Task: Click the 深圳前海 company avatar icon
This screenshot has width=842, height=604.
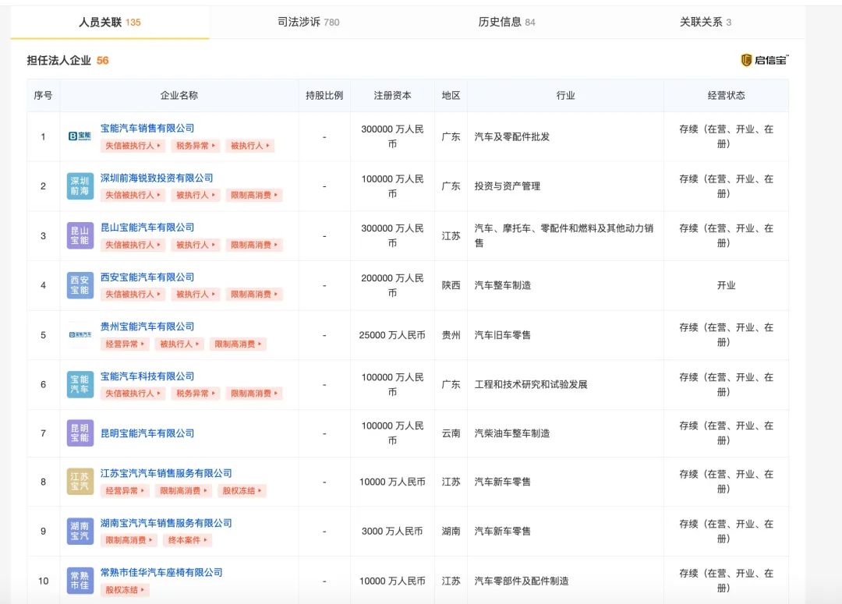Action: pos(80,185)
